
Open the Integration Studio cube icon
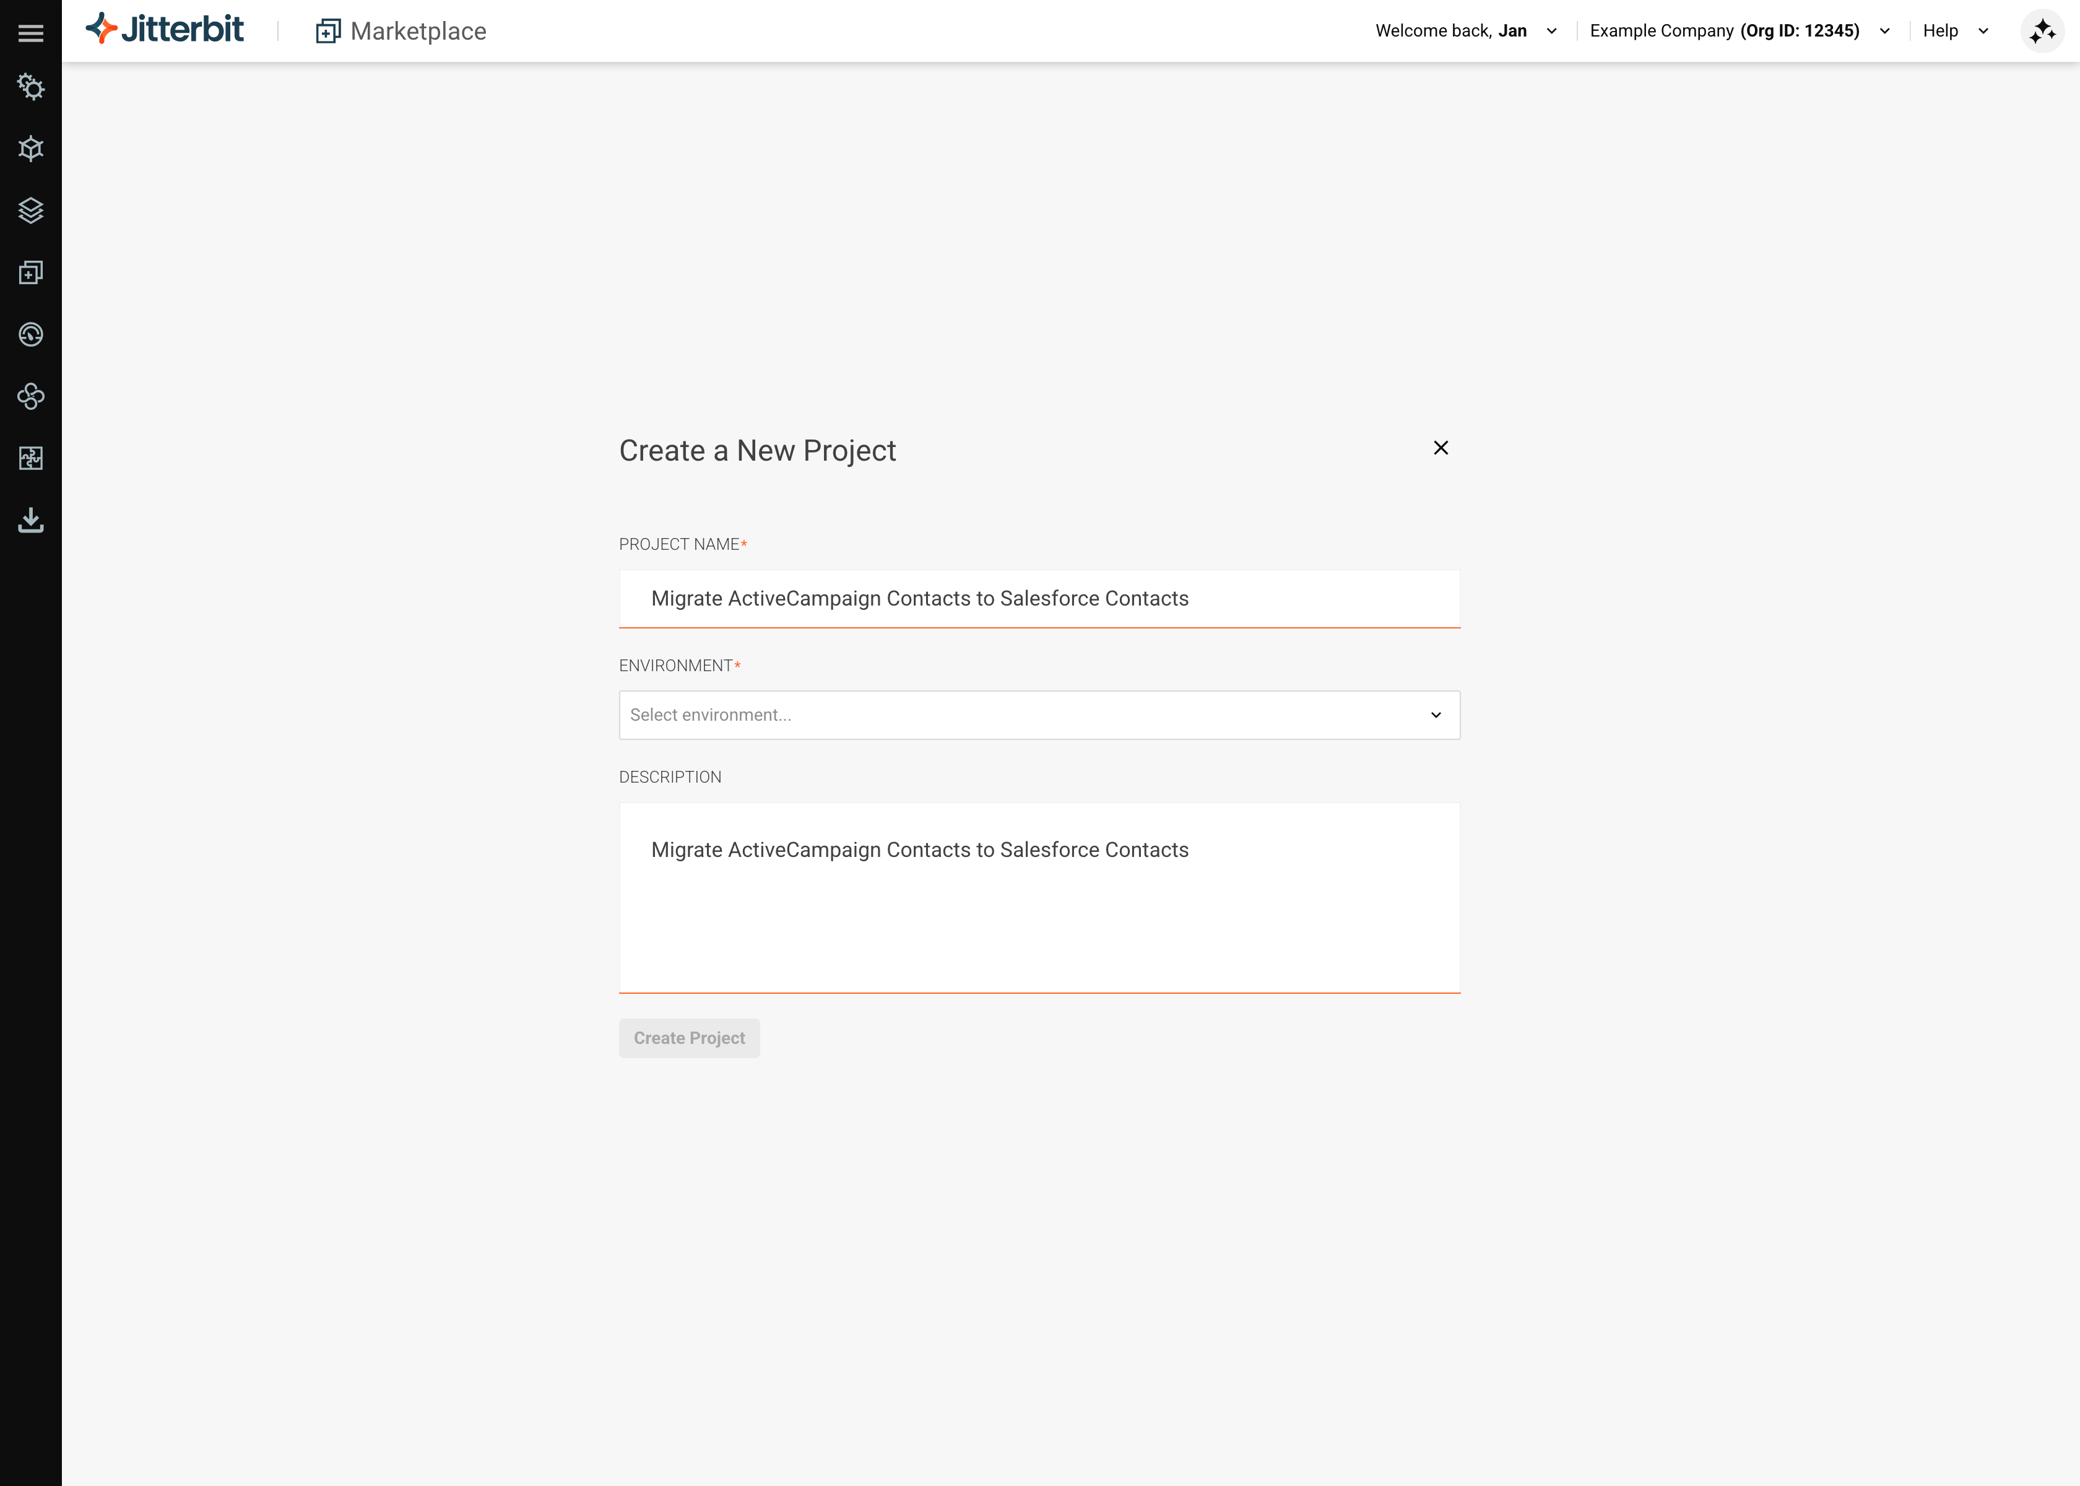tap(30, 149)
